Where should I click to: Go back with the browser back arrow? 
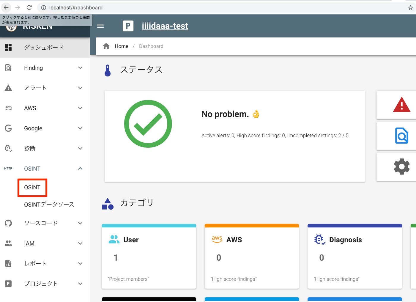pos(6,7)
